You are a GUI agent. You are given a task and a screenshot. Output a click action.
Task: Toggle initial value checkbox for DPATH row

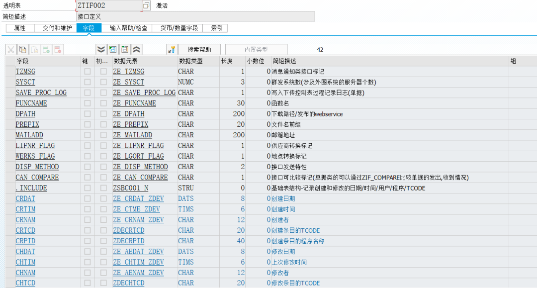pos(103,114)
